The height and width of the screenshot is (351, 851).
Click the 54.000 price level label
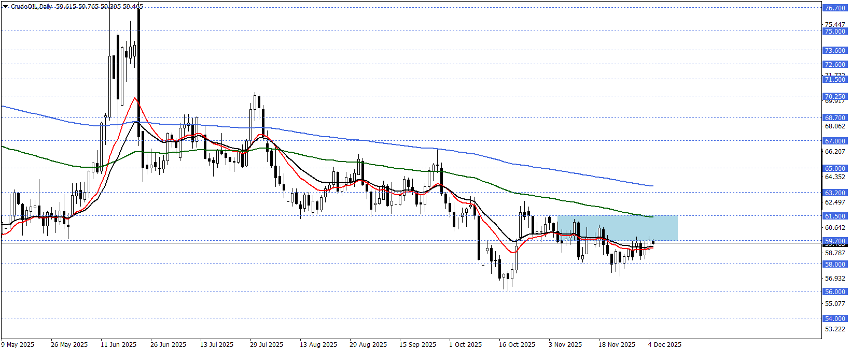[x=835, y=319]
